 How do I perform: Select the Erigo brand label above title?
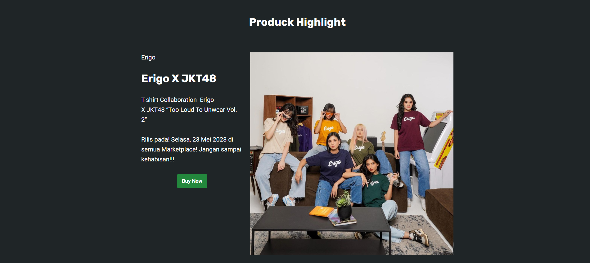148,57
